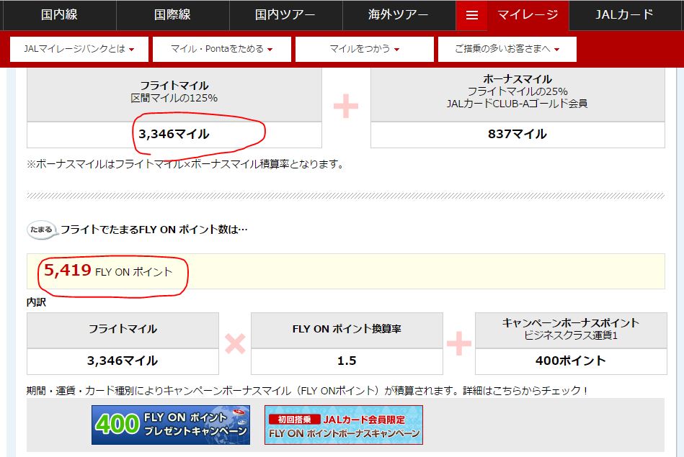Image resolution: width=684 pixels, height=457 pixels.
Task: Click the 5,419 FLY ON ポイント total
Action: point(108,271)
